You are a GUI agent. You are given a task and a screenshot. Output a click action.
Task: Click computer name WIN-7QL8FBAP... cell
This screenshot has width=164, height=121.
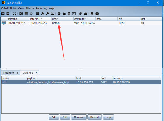(85, 23)
